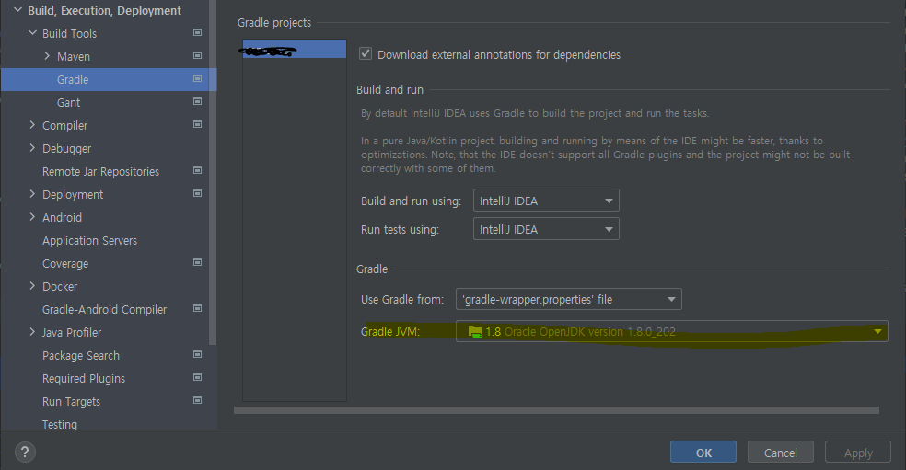This screenshot has width=906, height=470.
Task: Select the highlighted Gradle project entry
Action: [294, 49]
